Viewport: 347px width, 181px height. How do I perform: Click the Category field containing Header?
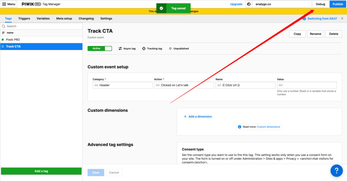pos(122,85)
